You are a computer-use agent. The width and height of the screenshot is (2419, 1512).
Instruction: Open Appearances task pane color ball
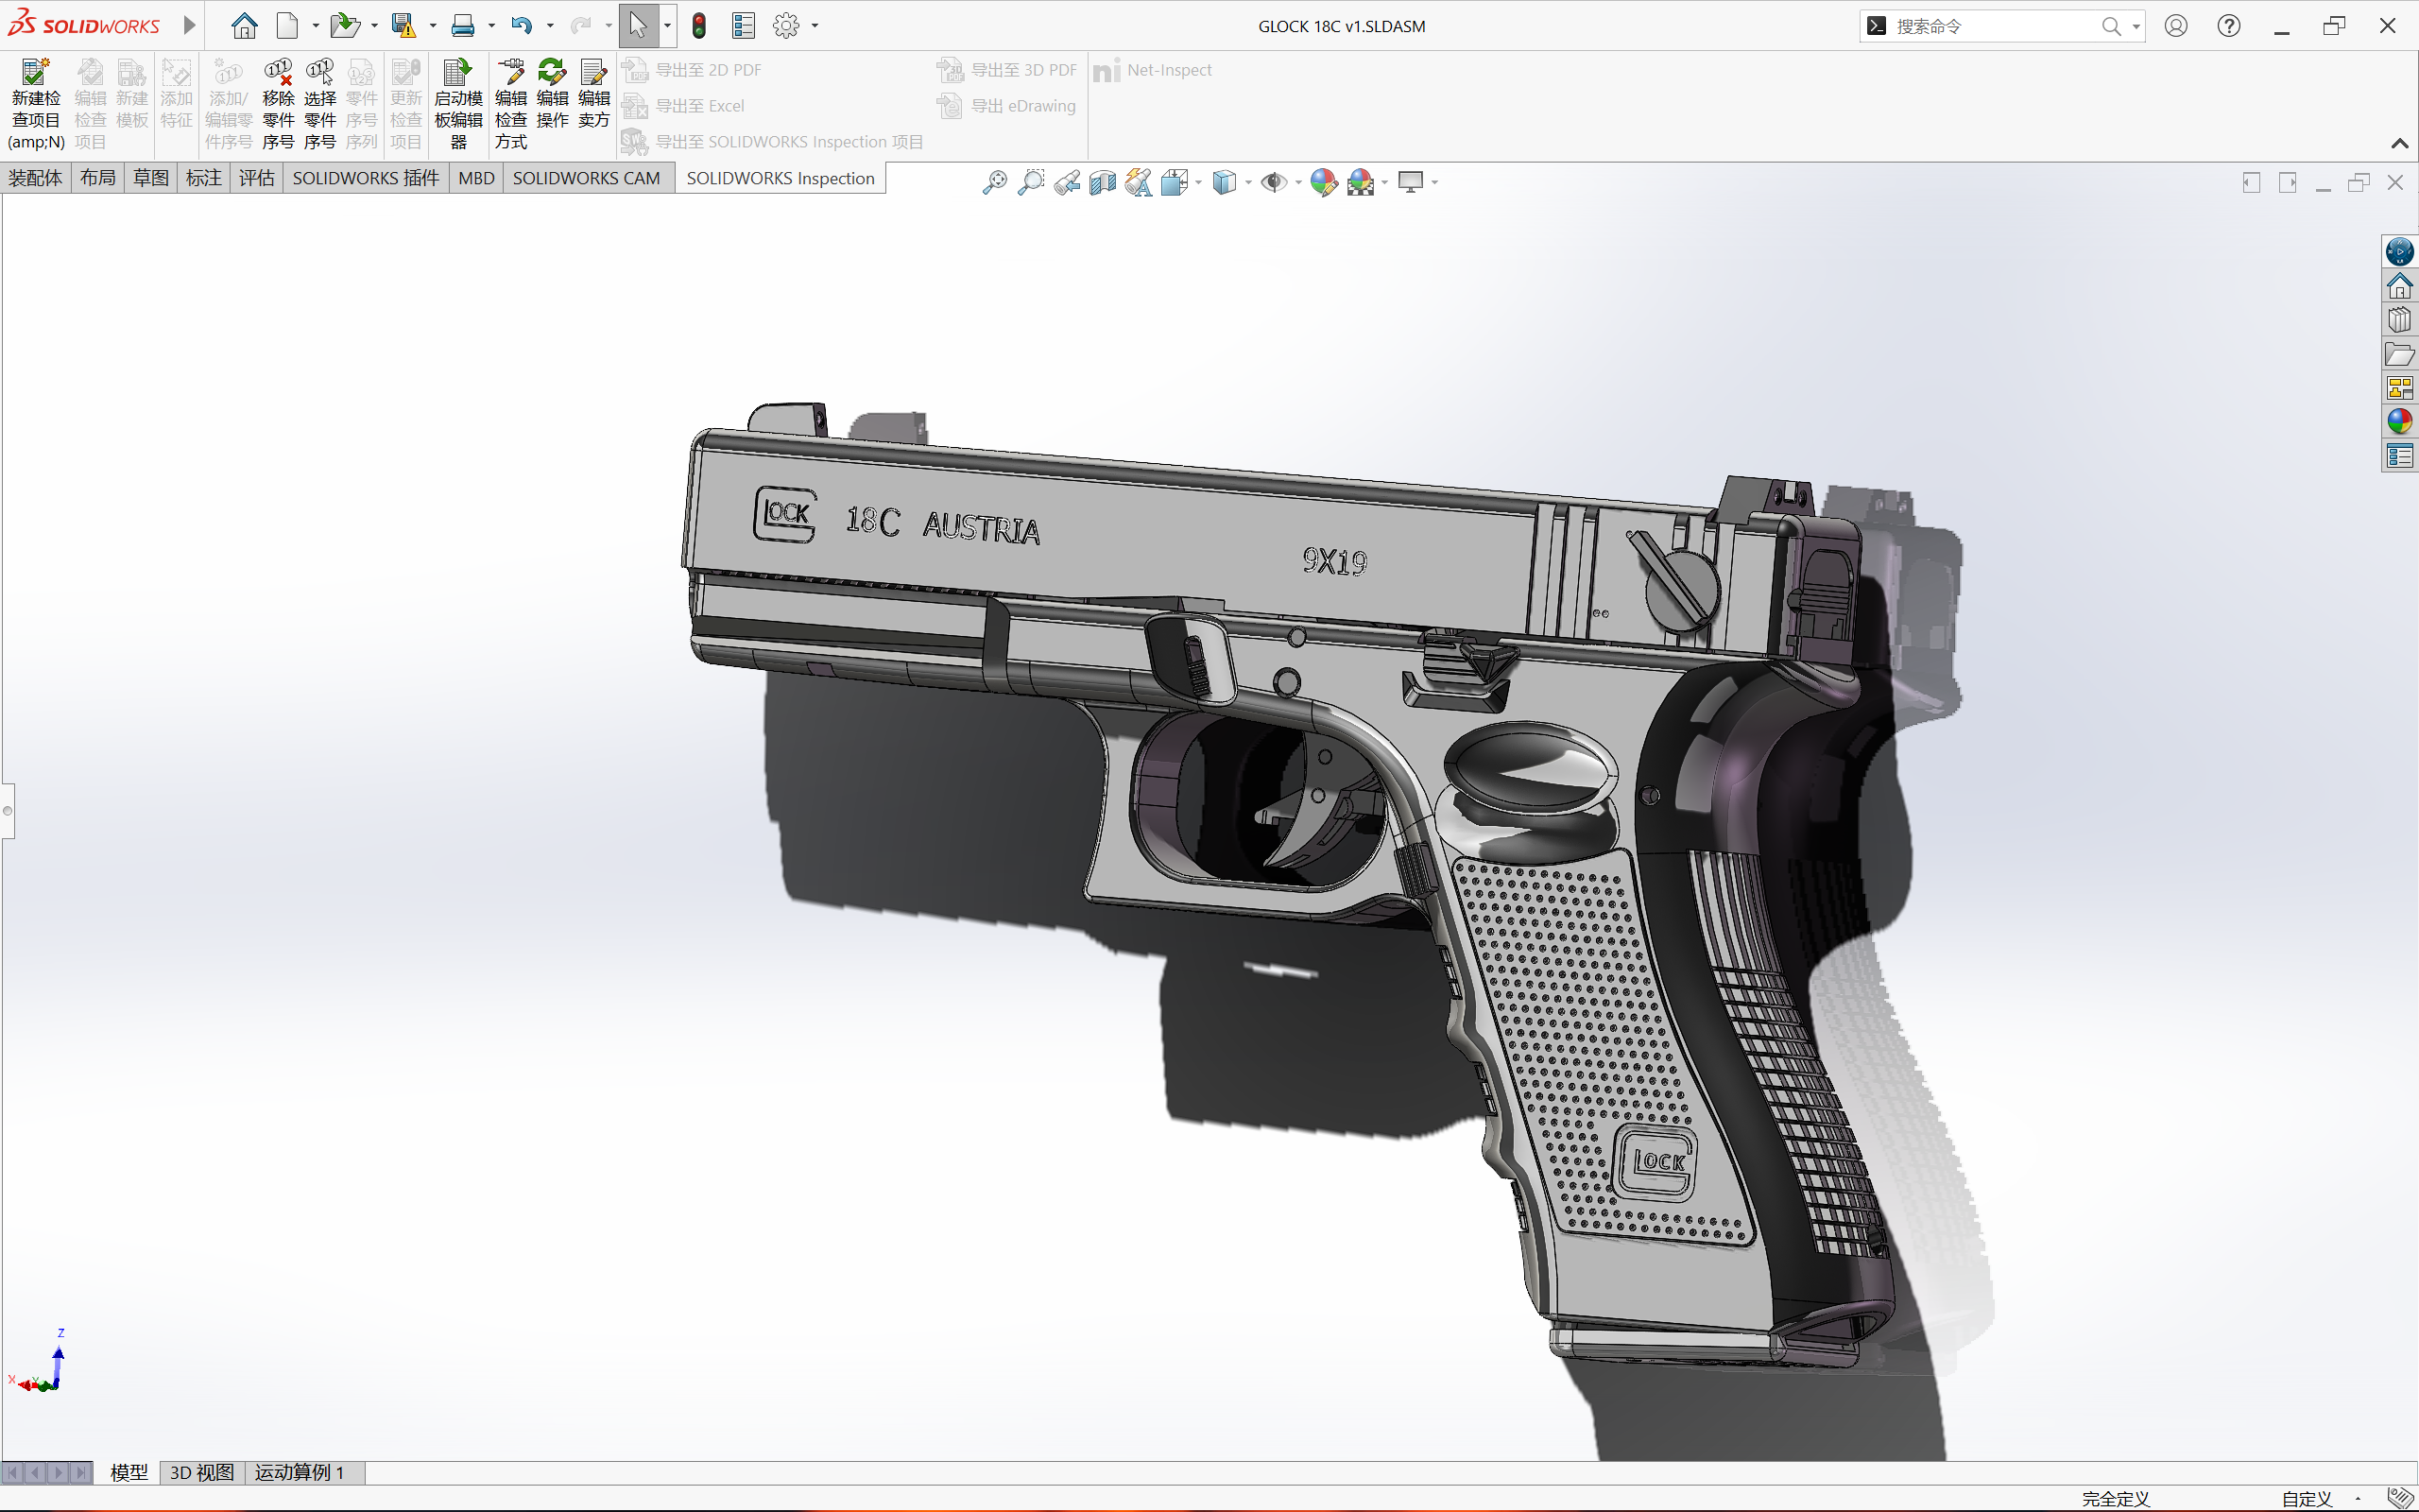[x=2399, y=422]
